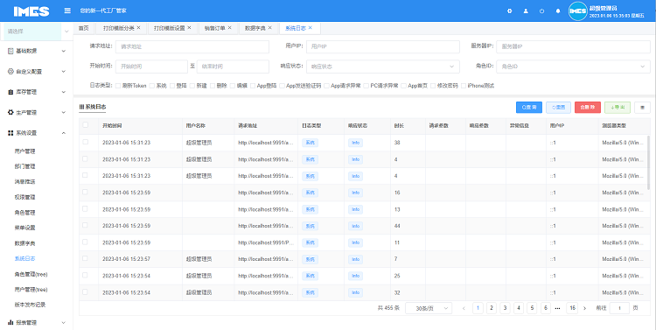Open column settings icon beside 导出 button
Viewport: 656px width, 330px height.
coord(642,107)
